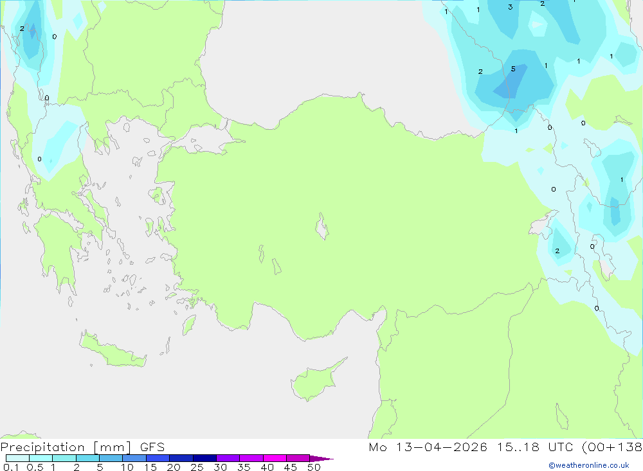643x471 pixels.
Task: Click the 45–50 mm dark magenta legend swatch
Action: pyautogui.click(x=298, y=458)
